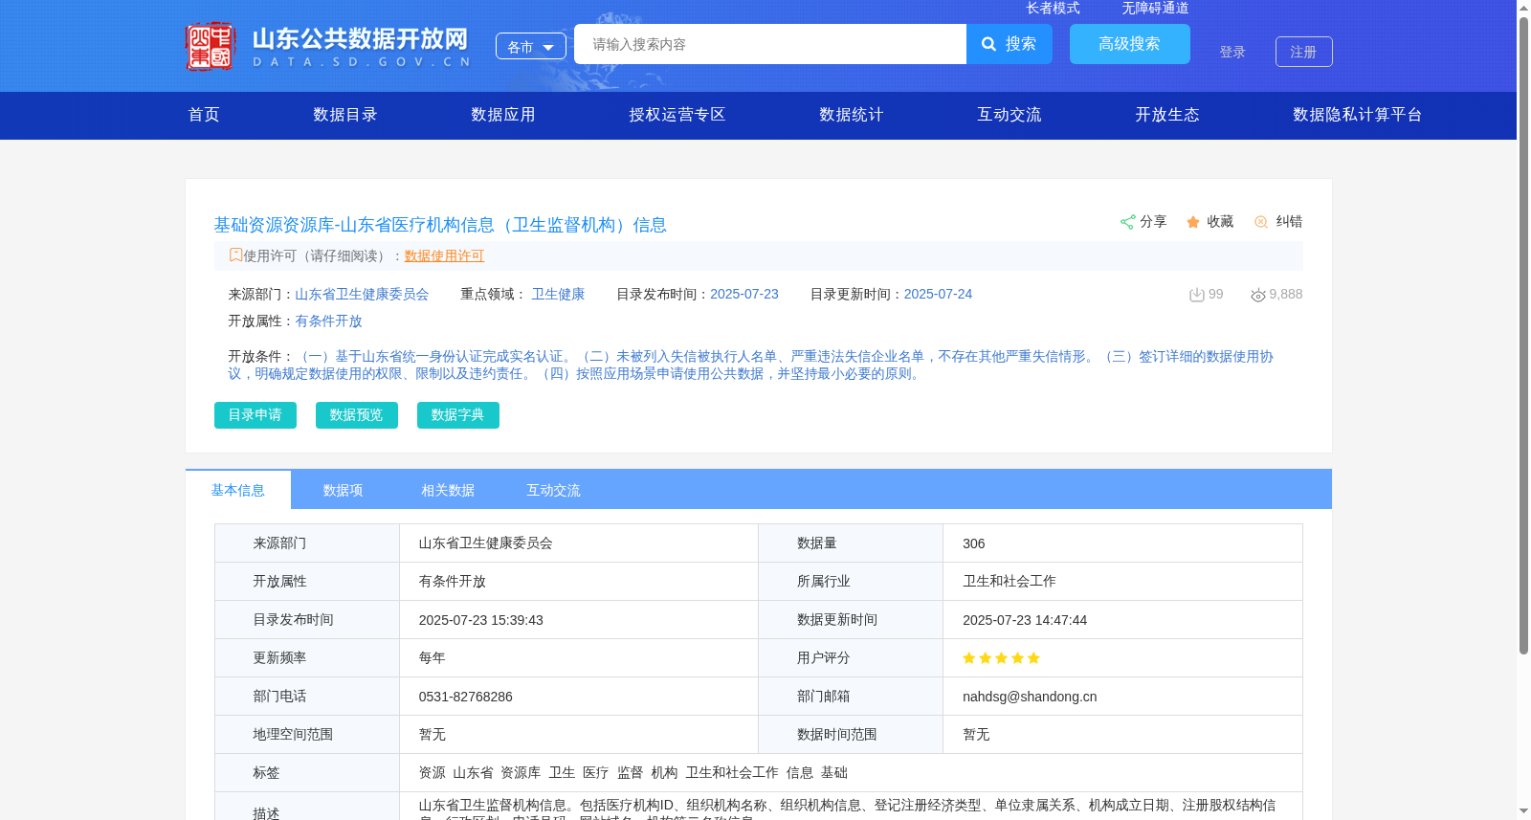This screenshot has height=820, width=1531.
Task: Click the 有条件开放 open attribute value
Action: click(x=328, y=321)
